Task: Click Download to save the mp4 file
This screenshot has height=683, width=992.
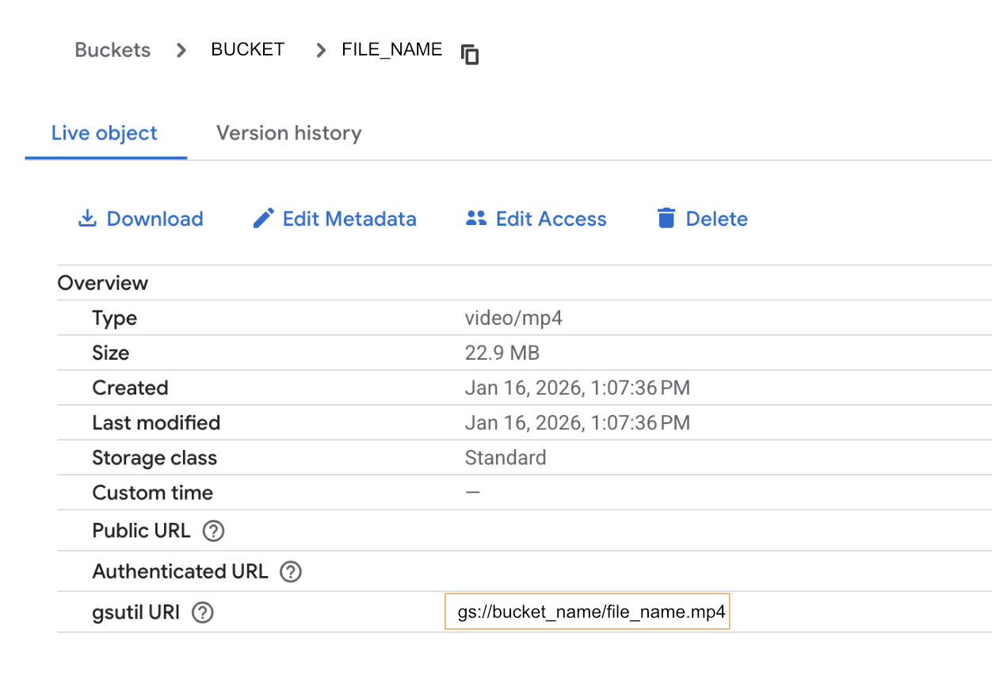Action: click(154, 218)
